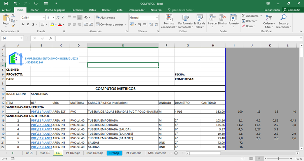Click Autosuma

click(250, 16)
